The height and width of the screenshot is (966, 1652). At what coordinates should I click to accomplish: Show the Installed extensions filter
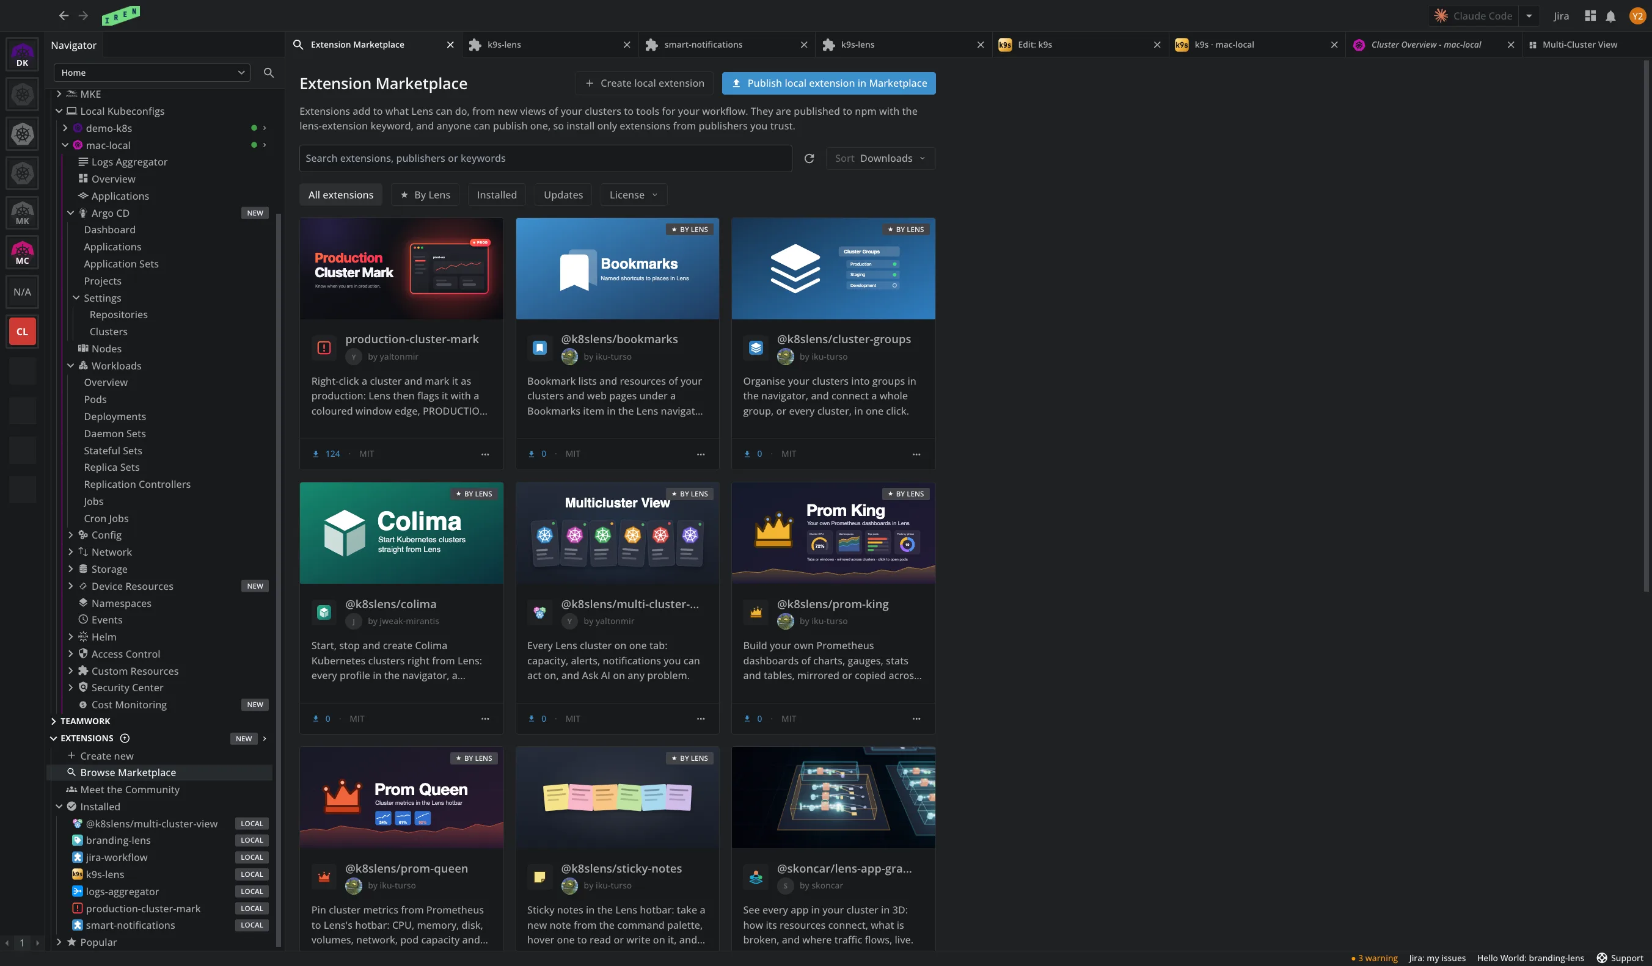(x=496, y=195)
